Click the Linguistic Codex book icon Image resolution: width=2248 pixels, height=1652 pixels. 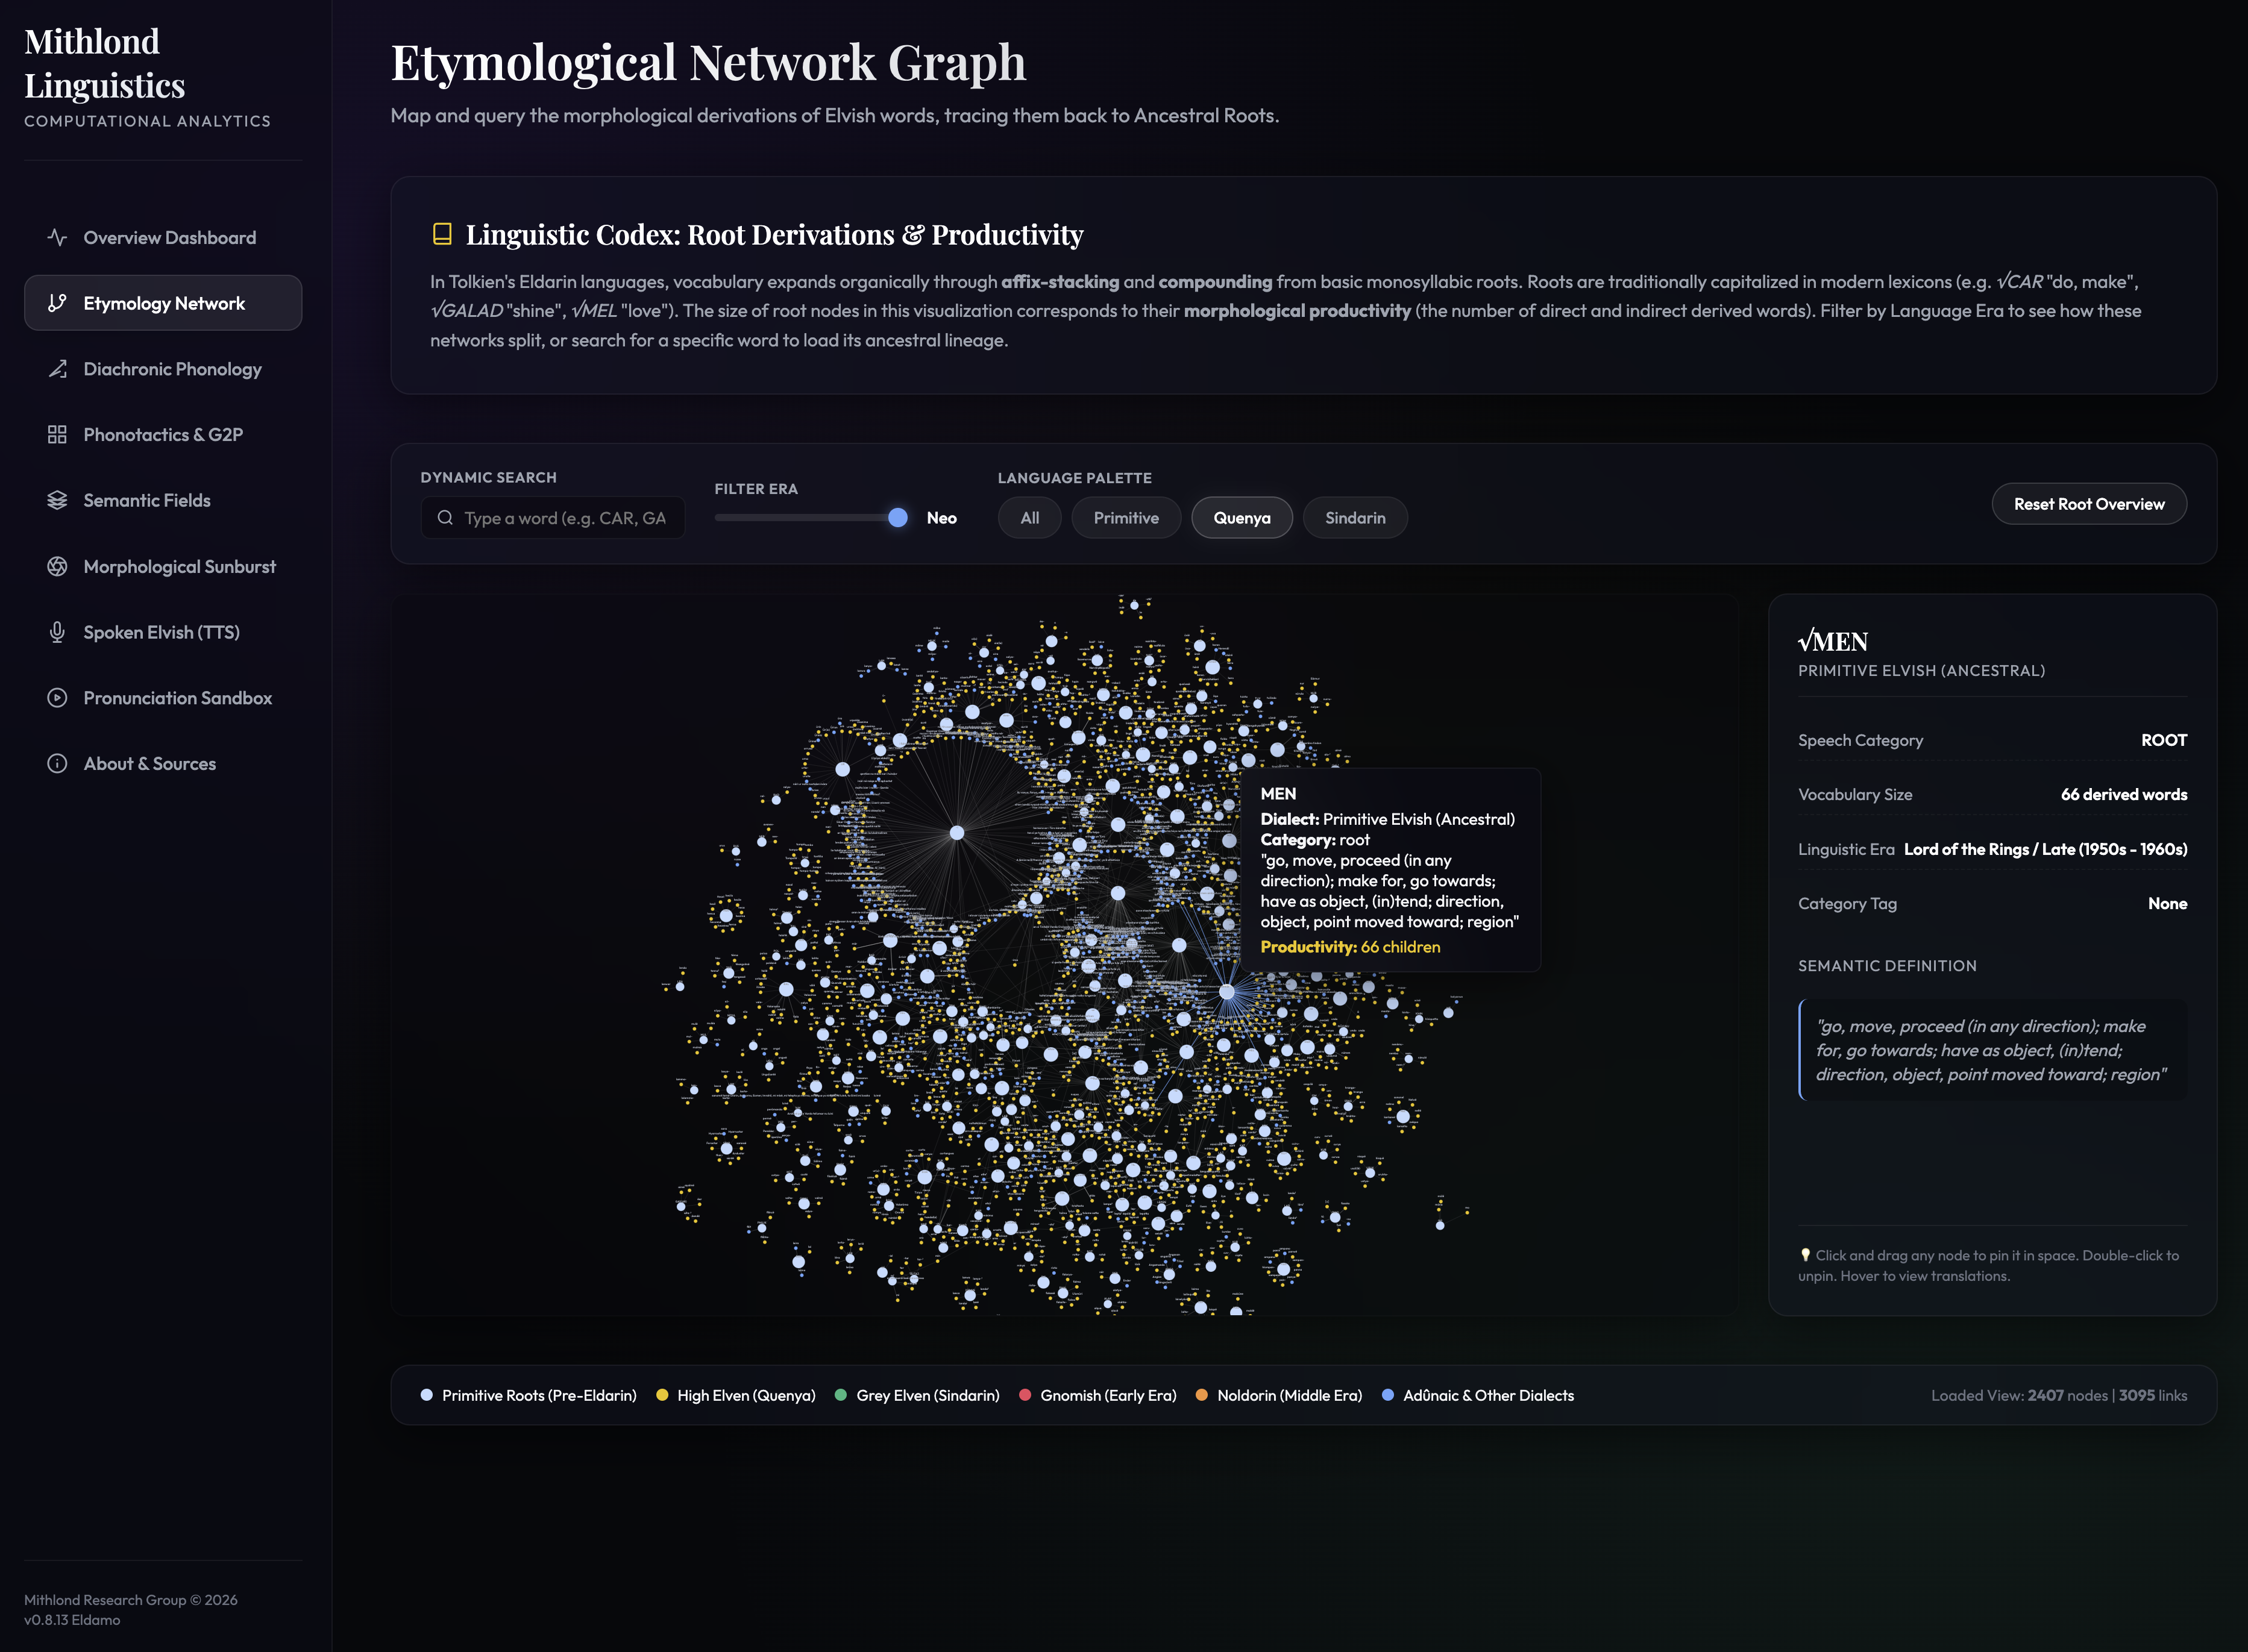pos(442,234)
